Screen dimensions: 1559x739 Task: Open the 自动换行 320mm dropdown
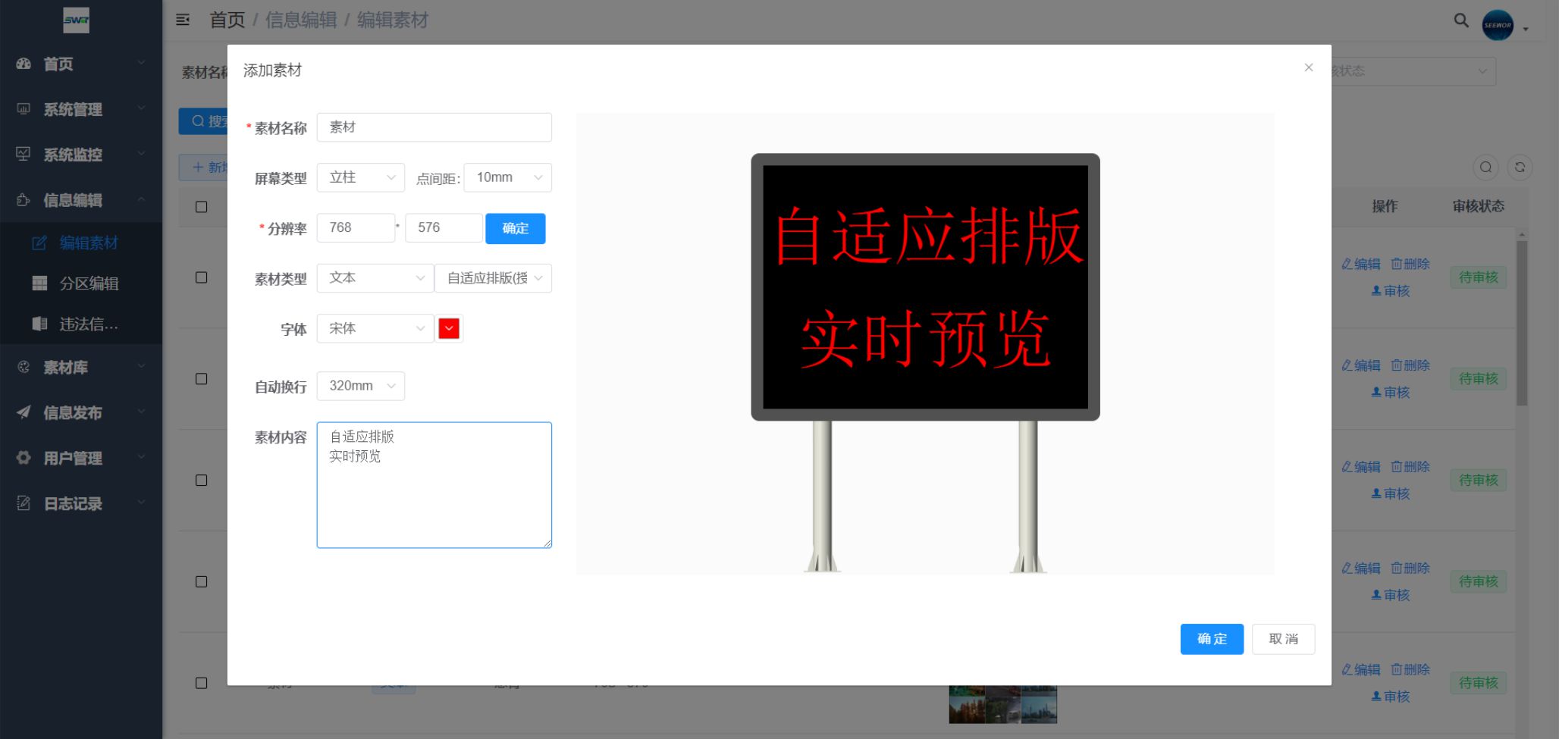[360, 386]
